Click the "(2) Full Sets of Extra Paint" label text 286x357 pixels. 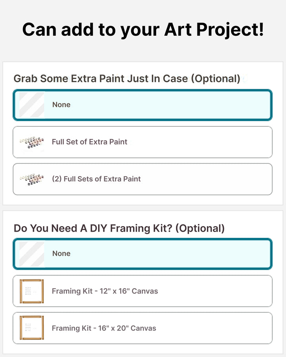tap(96, 179)
